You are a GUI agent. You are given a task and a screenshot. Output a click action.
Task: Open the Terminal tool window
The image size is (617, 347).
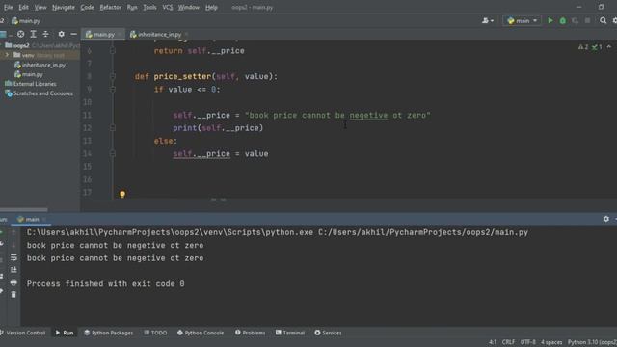pyautogui.click(x=290, y=333)
